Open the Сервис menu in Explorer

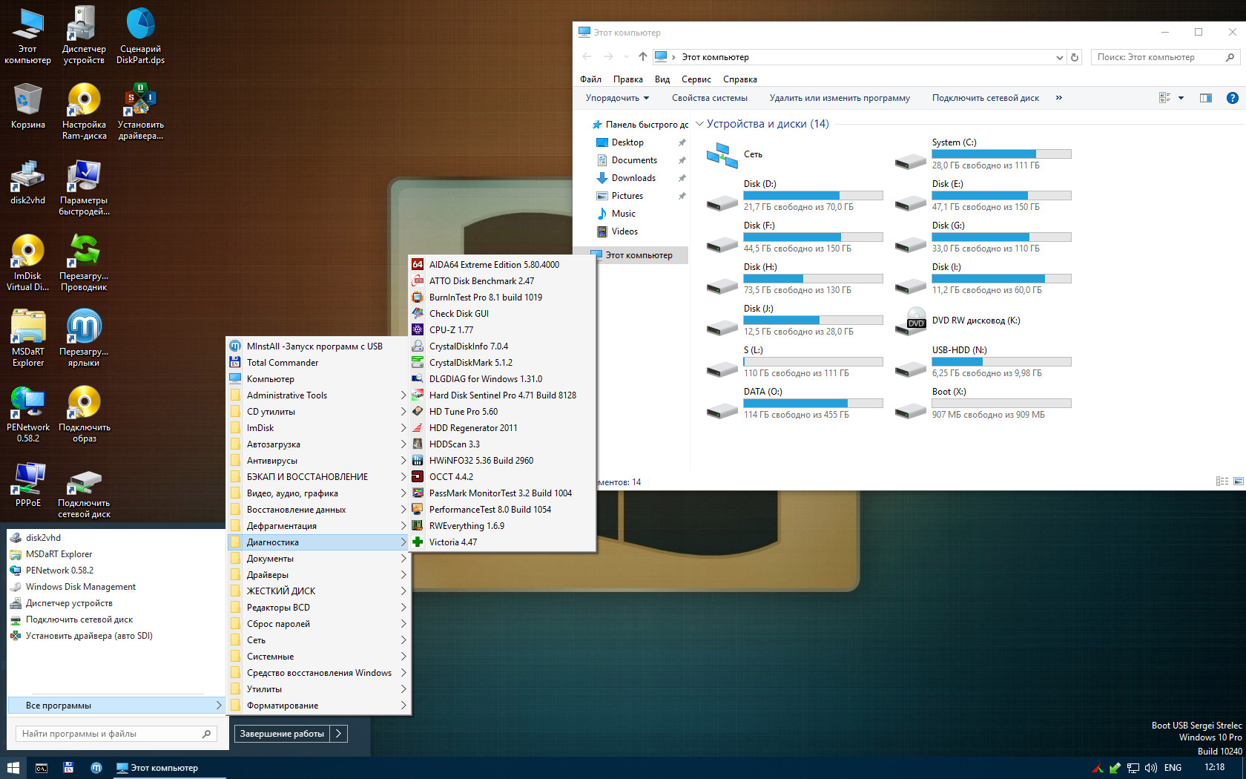(x=696, y=79)
